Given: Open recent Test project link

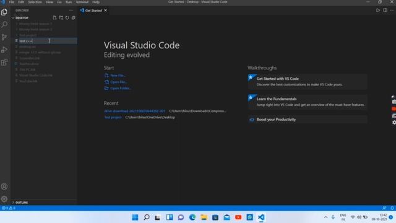Looking at the screenshot, I should click(x=113, y=117).
